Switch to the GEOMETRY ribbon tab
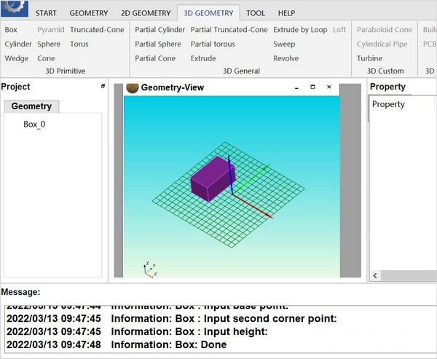Screen dimensions: 437x359 click(89, 13)
